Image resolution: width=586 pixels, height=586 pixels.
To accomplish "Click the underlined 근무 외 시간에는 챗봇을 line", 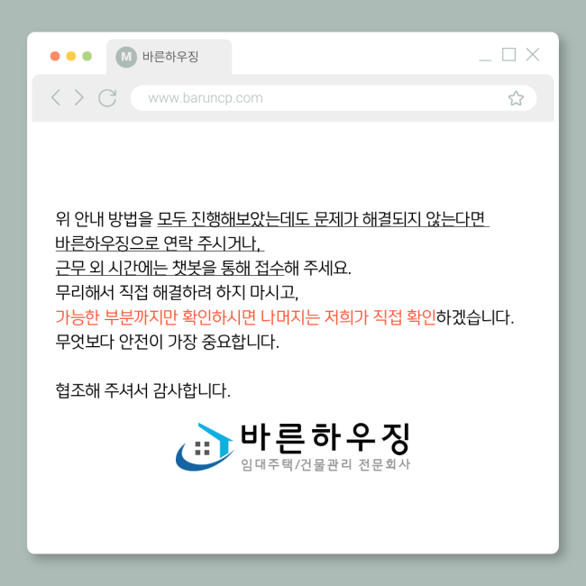I will 169,268.
